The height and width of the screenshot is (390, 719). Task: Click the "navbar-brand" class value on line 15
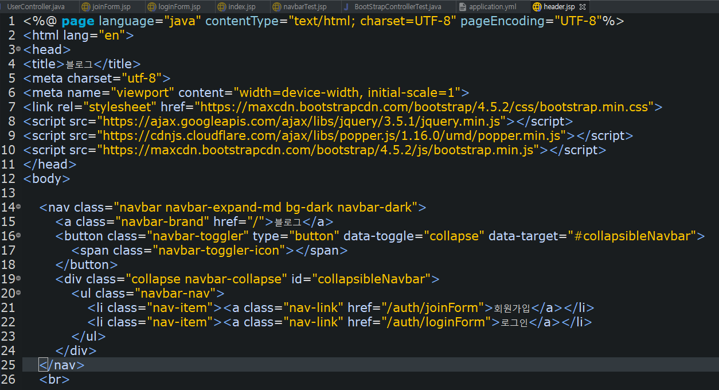[163, 222]
